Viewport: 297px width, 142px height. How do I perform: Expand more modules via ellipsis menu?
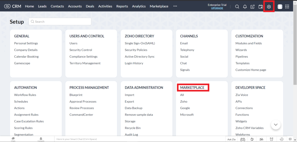pos(175,6)
